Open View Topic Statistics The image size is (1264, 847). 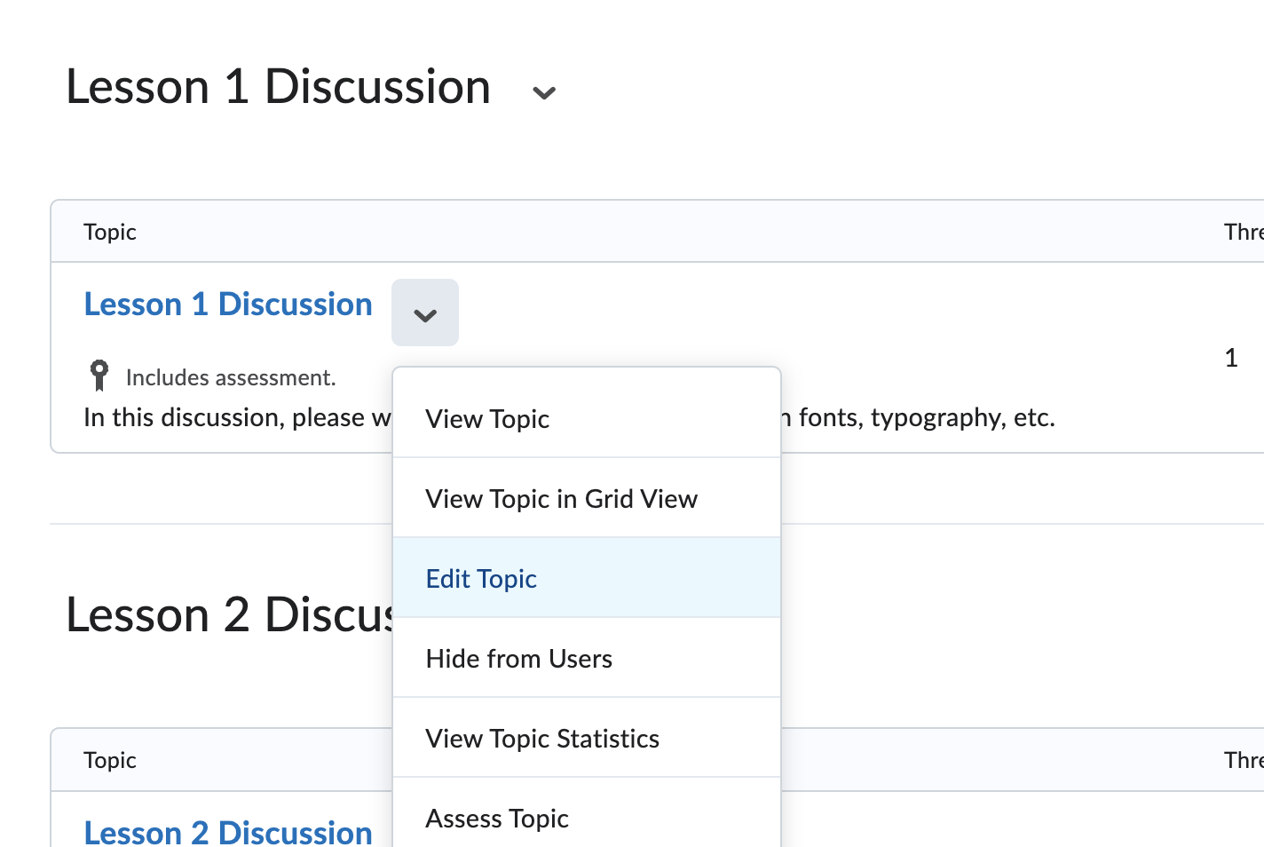(x=541, y=739)
